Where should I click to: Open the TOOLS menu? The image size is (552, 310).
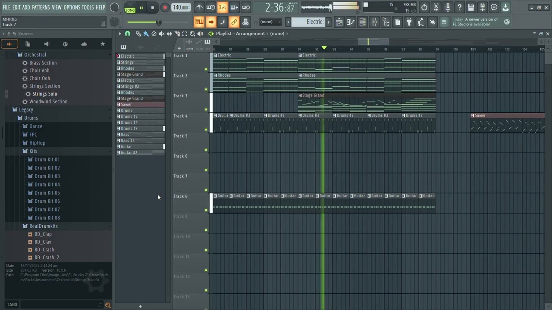point(88,7)
